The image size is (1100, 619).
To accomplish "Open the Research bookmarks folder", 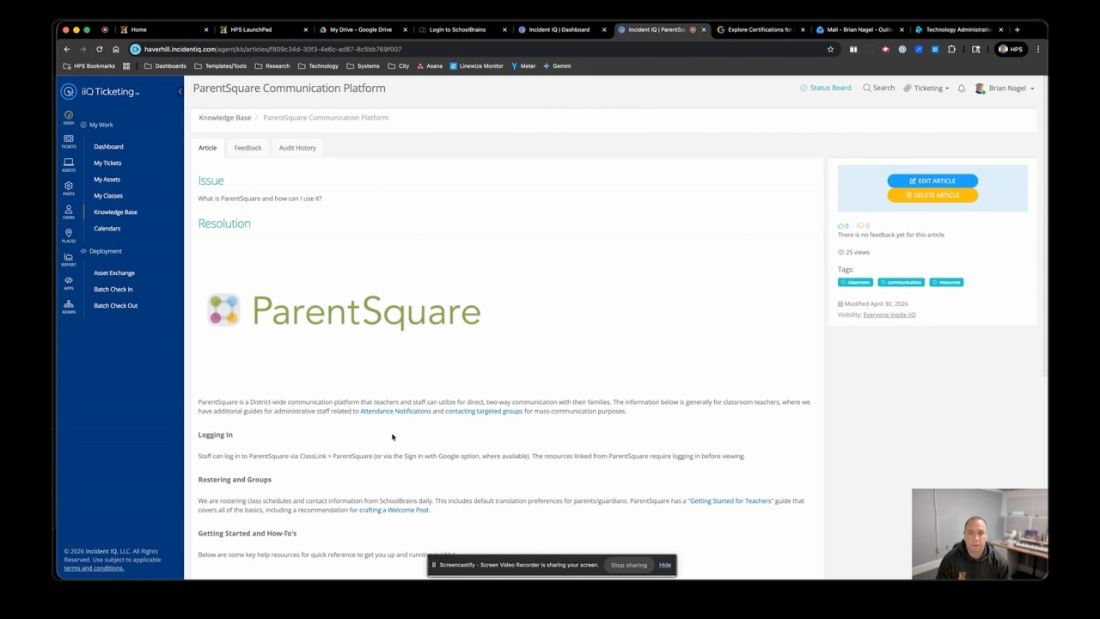I will click(x=272, y=66).
